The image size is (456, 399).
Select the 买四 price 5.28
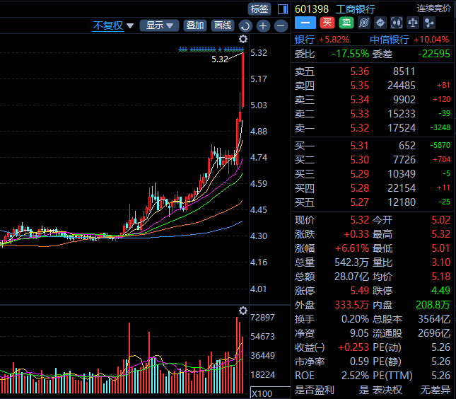[x=359, y=188]
